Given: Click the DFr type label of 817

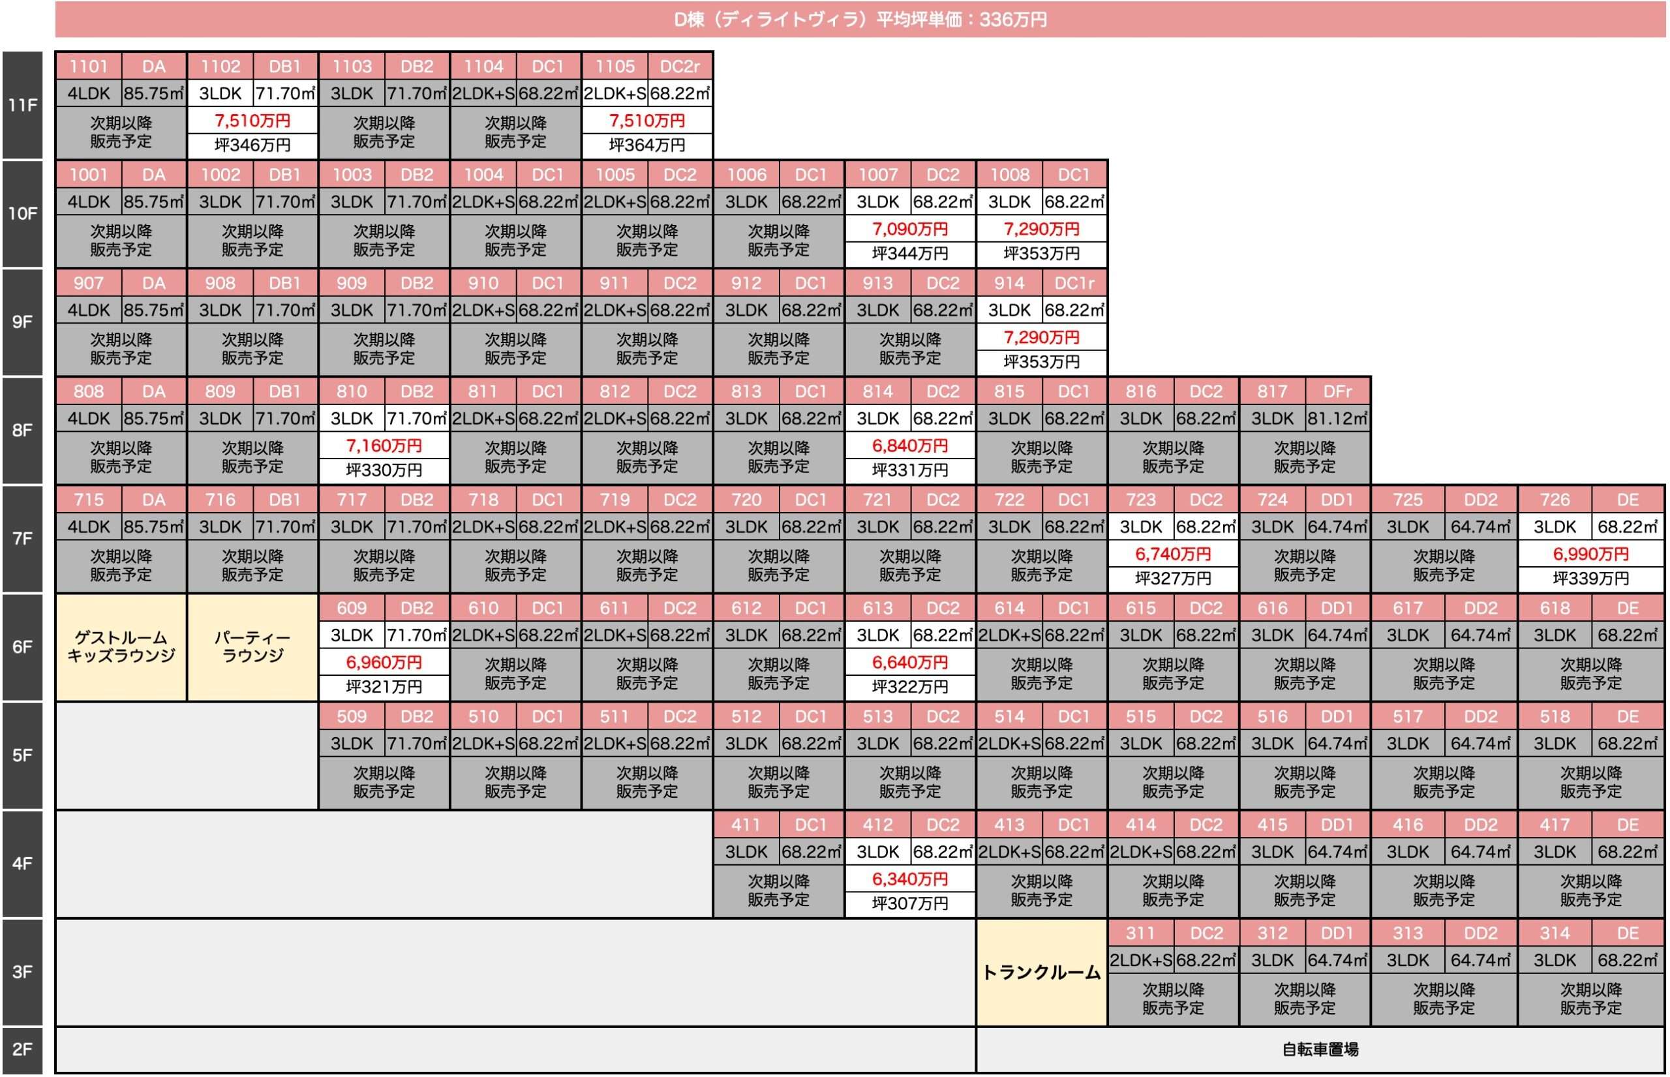Looking at the screenshot, I should (x=1338, y=391).
